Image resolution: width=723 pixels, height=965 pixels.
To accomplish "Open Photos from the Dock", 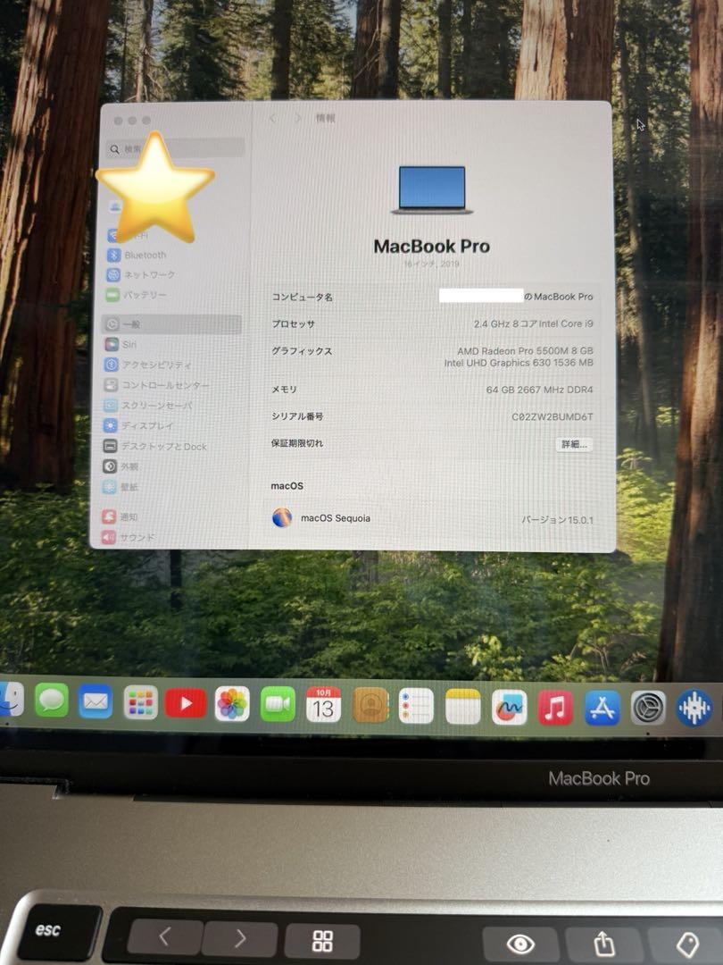I will [232, 703].
